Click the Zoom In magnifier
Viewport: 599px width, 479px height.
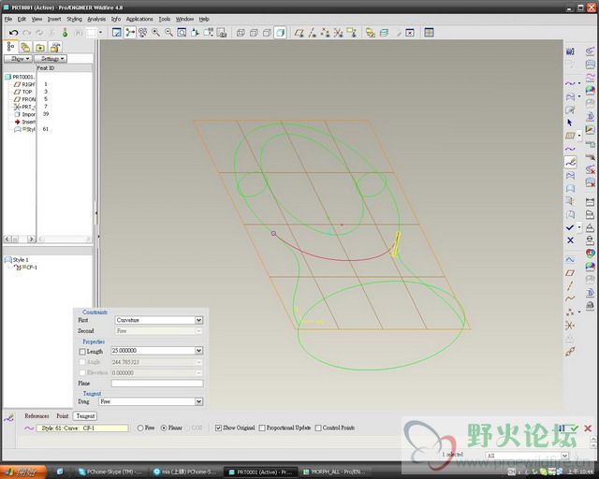coord(156,33)
